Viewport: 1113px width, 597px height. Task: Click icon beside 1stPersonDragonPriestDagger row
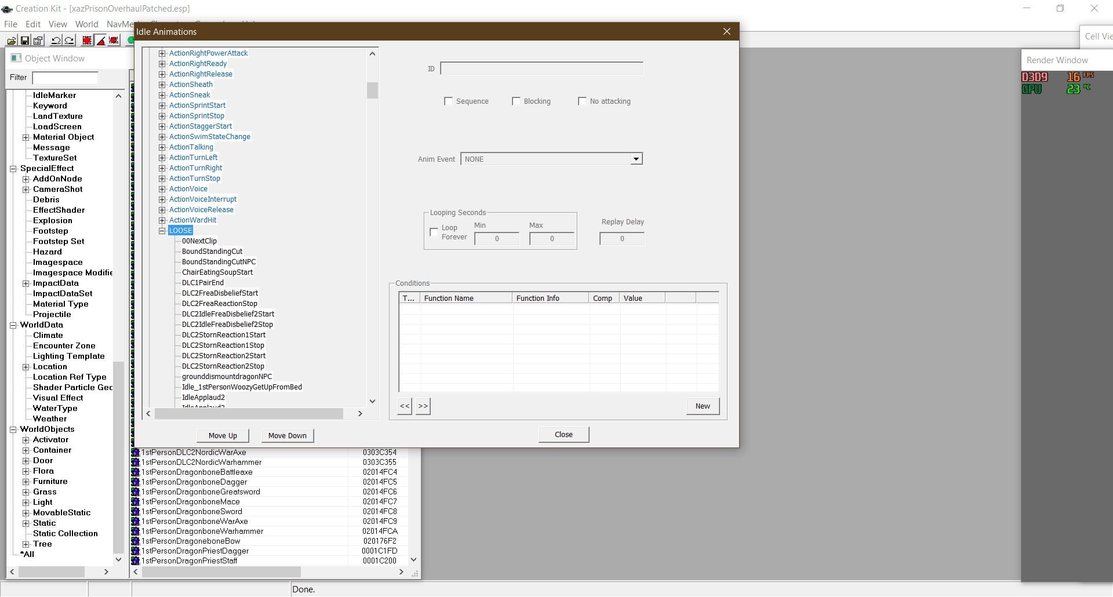[136, 551]
